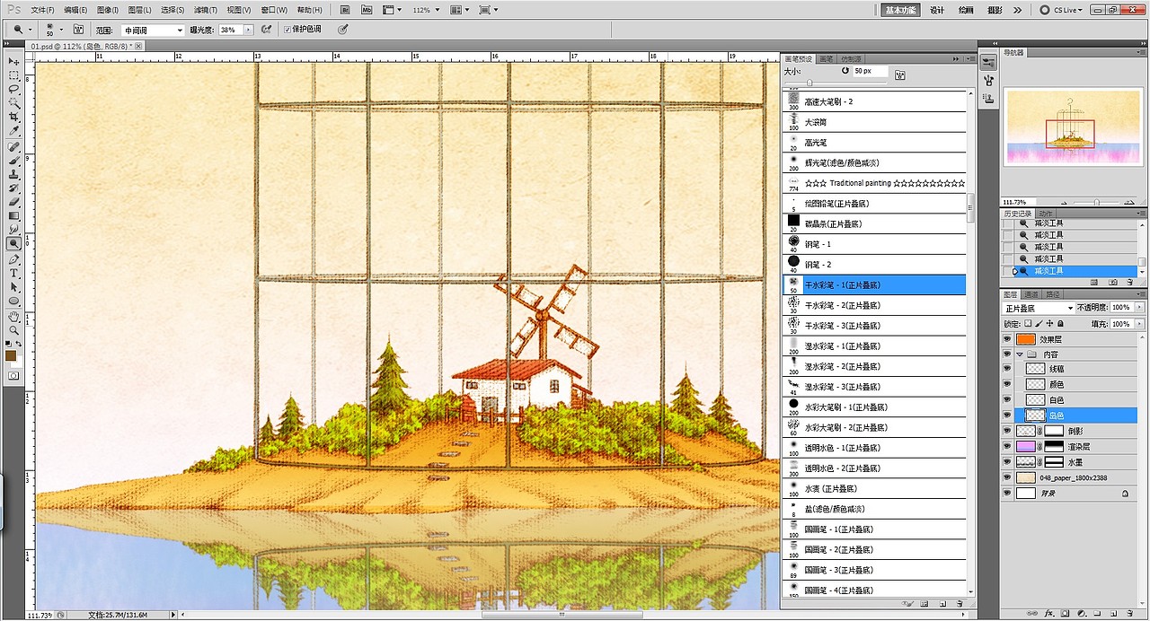The height and width of the screenshot is (621, 1150).
Task: Choose the 湿水彩笔 - 1(正片叠底) brush preset
Action: 874,345
